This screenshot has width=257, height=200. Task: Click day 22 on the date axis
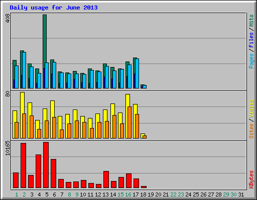click(173, 194)
